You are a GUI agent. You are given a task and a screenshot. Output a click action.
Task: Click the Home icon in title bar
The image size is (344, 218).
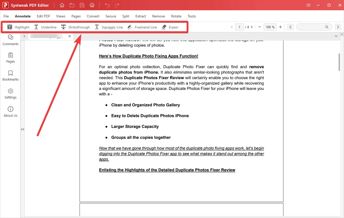pyautogui.click(x=62, y=5)
